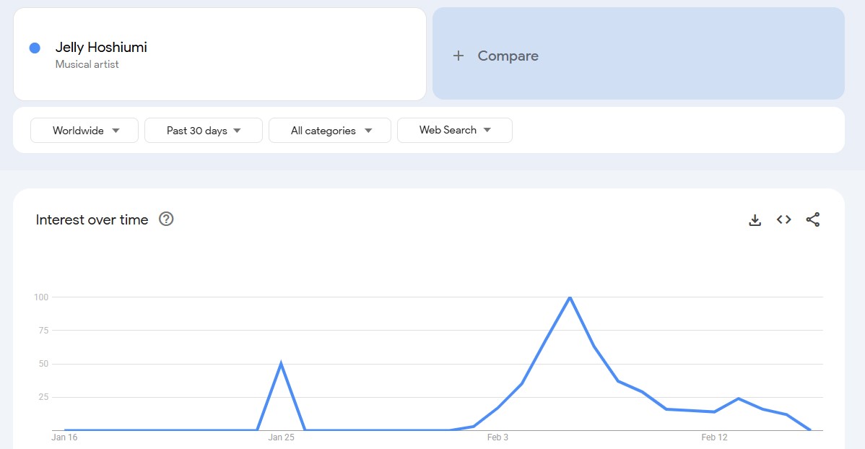
Task: Click the plus icon in Compare card
Action: 458,56
